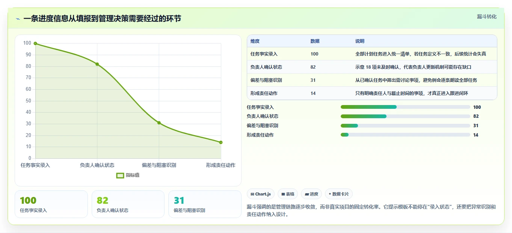Click the x-axis label 负责人确认状态

pyautogui.click(x=97, y=165)
